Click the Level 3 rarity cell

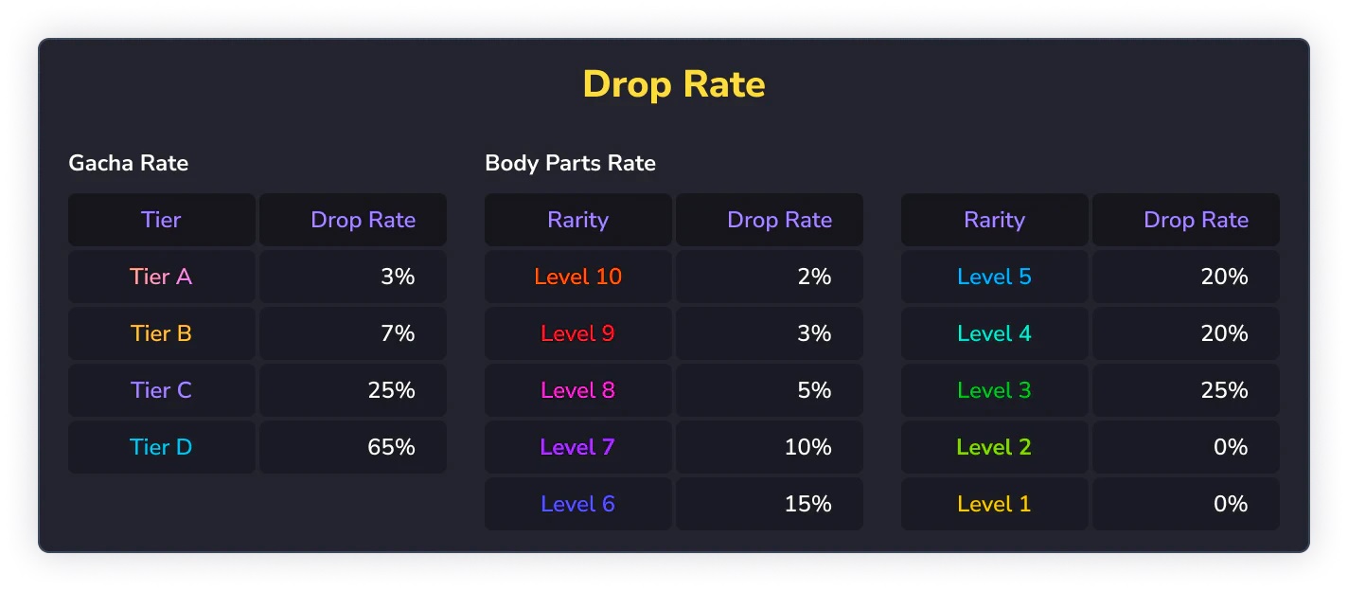995,390
